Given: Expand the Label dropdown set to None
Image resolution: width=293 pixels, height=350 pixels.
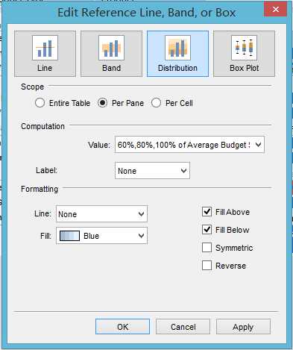Looking at the screenshot, I should click(x=152, y=171).
